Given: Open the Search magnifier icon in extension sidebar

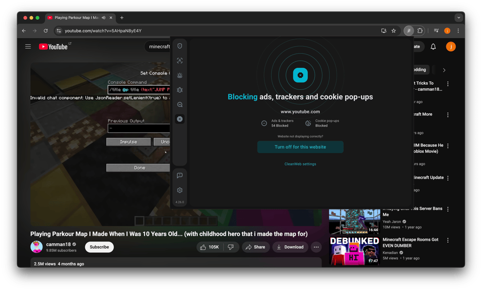Looking at the screenshot, I should tap(180, 105).
